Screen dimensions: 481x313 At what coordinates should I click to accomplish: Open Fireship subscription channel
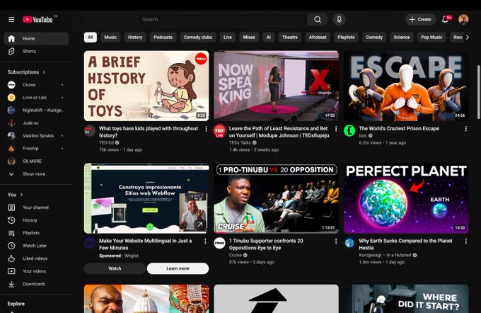(36, 149)
